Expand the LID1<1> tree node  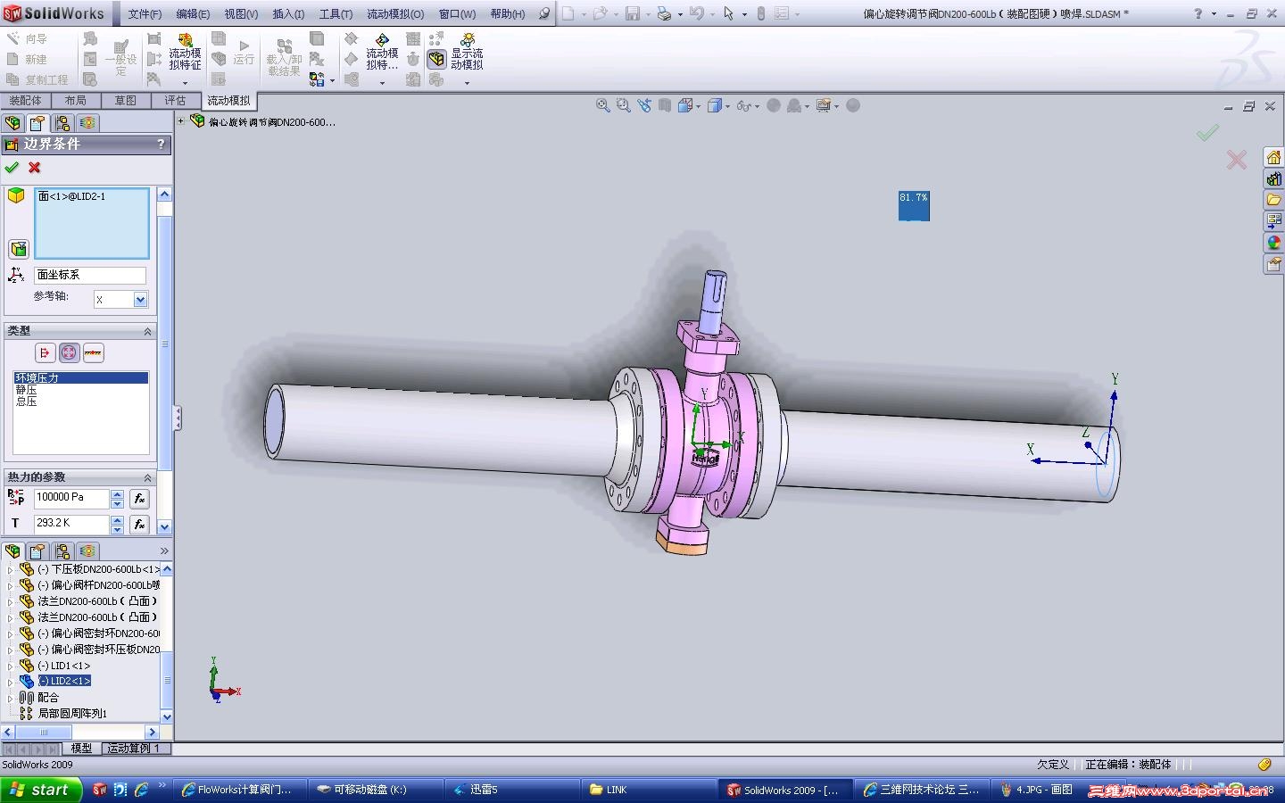click(x=10, y=666)
